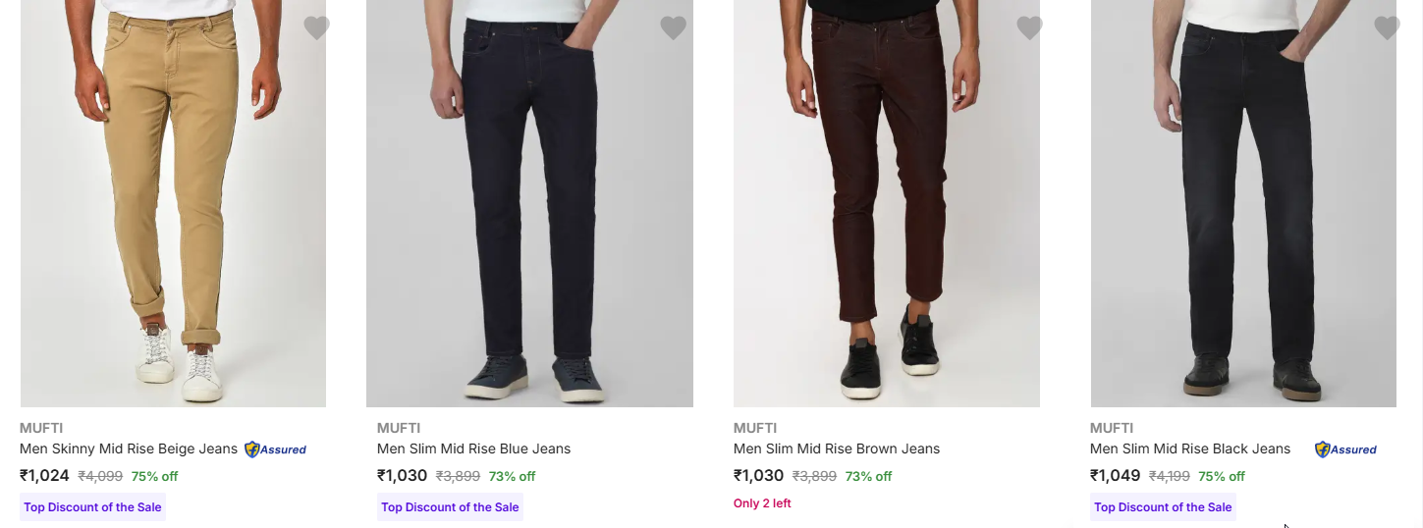Open 'Men Skinny Mid Rise Beige Jeans' link
The image size is (1423, 528).
click(129, 449)
